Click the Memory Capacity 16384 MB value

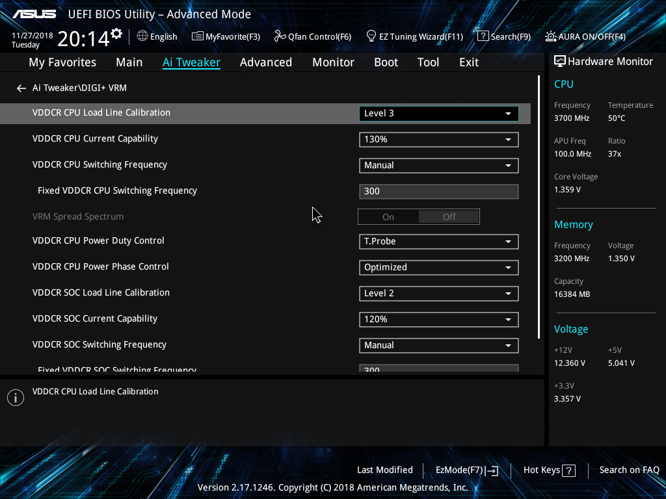(572, 294)
